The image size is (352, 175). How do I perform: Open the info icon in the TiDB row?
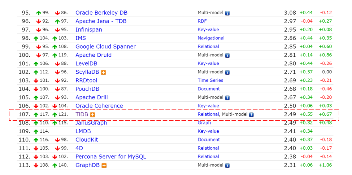(251, 115)
